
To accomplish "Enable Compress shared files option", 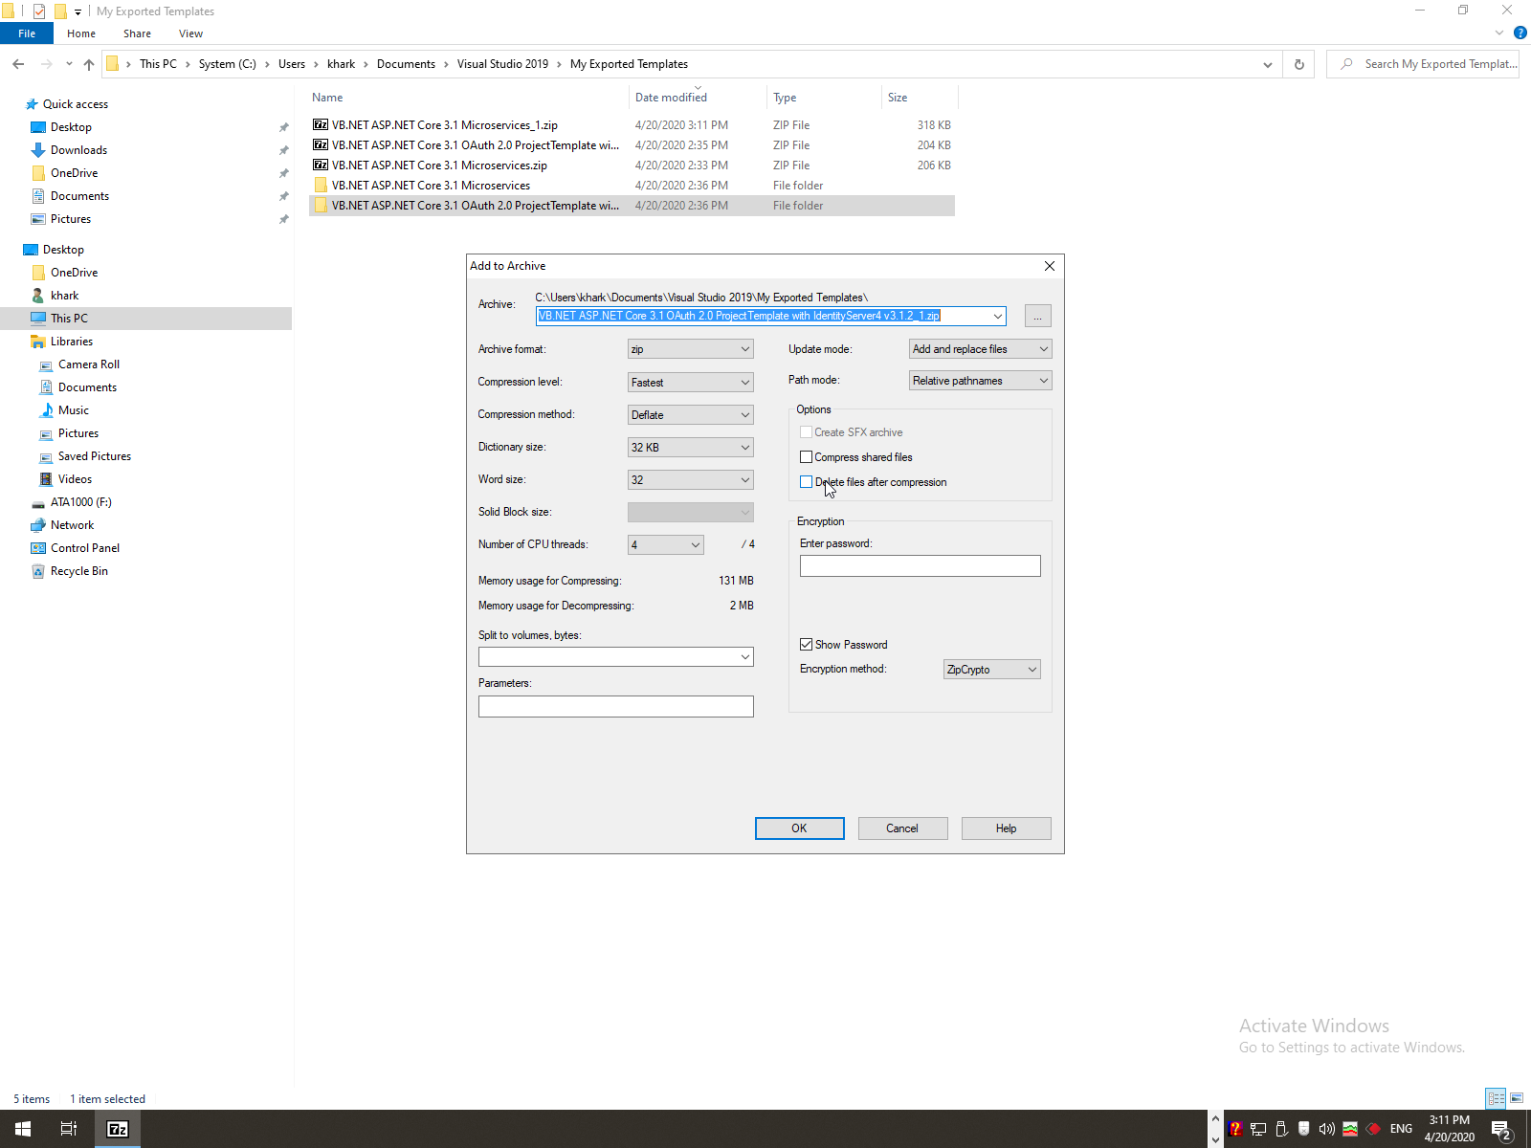I will (806, 457).
